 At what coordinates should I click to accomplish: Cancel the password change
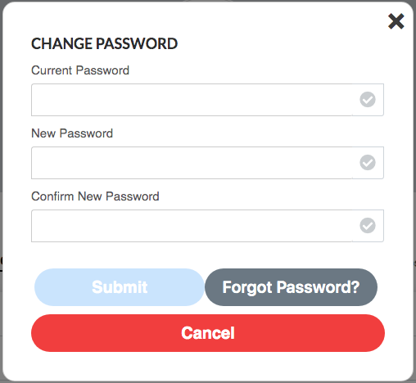click(x=208, y=333)
